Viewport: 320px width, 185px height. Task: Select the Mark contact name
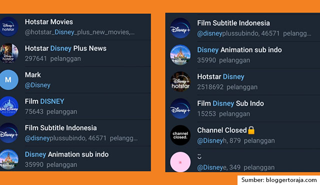click(x=33, y=75)
